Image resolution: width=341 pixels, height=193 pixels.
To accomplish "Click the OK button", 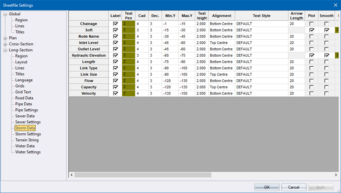I will [267, 187].
